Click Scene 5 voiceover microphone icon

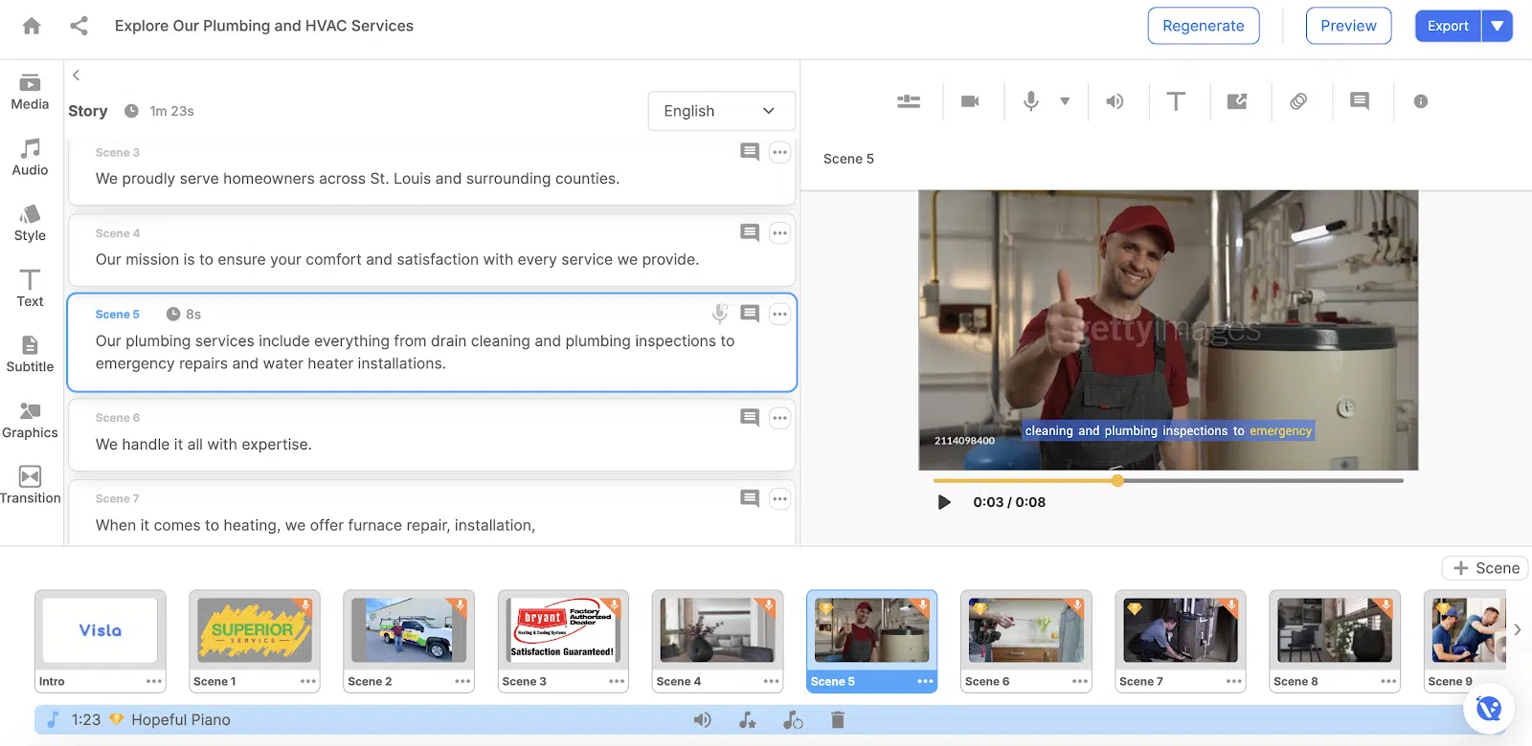point(720,314)
